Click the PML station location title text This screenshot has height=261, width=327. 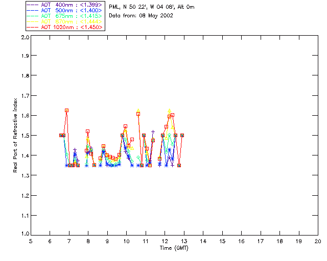[152, 7]
